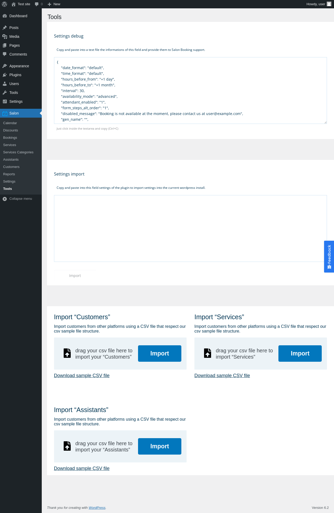Viewport: 334px width, 513px height.
Task: Click the bug icon on Feedback tab
Action: 329,267
